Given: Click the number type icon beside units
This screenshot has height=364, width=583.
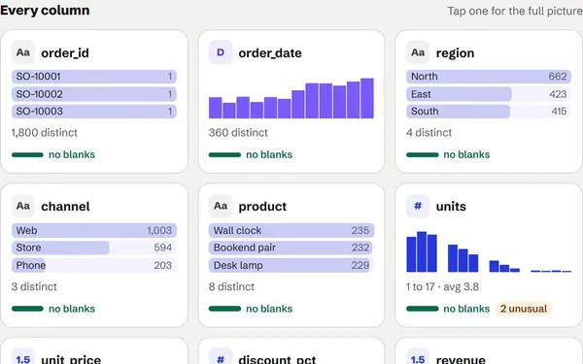Looking at the screenshot, I should pos(418,206).
